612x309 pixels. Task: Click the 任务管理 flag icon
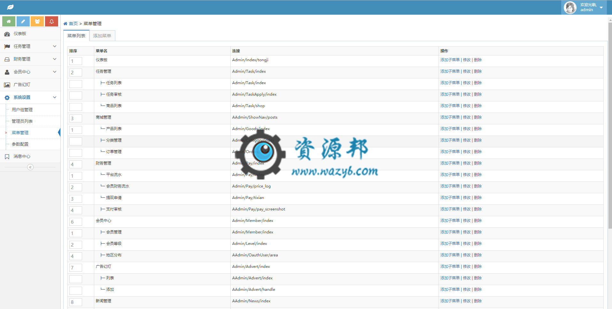7,47
